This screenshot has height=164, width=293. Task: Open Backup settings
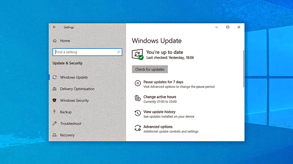click(x=66, y=112)
